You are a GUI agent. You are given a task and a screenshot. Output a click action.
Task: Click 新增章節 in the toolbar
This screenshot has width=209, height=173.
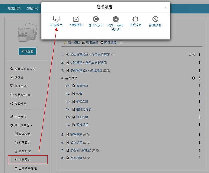click(90, 42)
